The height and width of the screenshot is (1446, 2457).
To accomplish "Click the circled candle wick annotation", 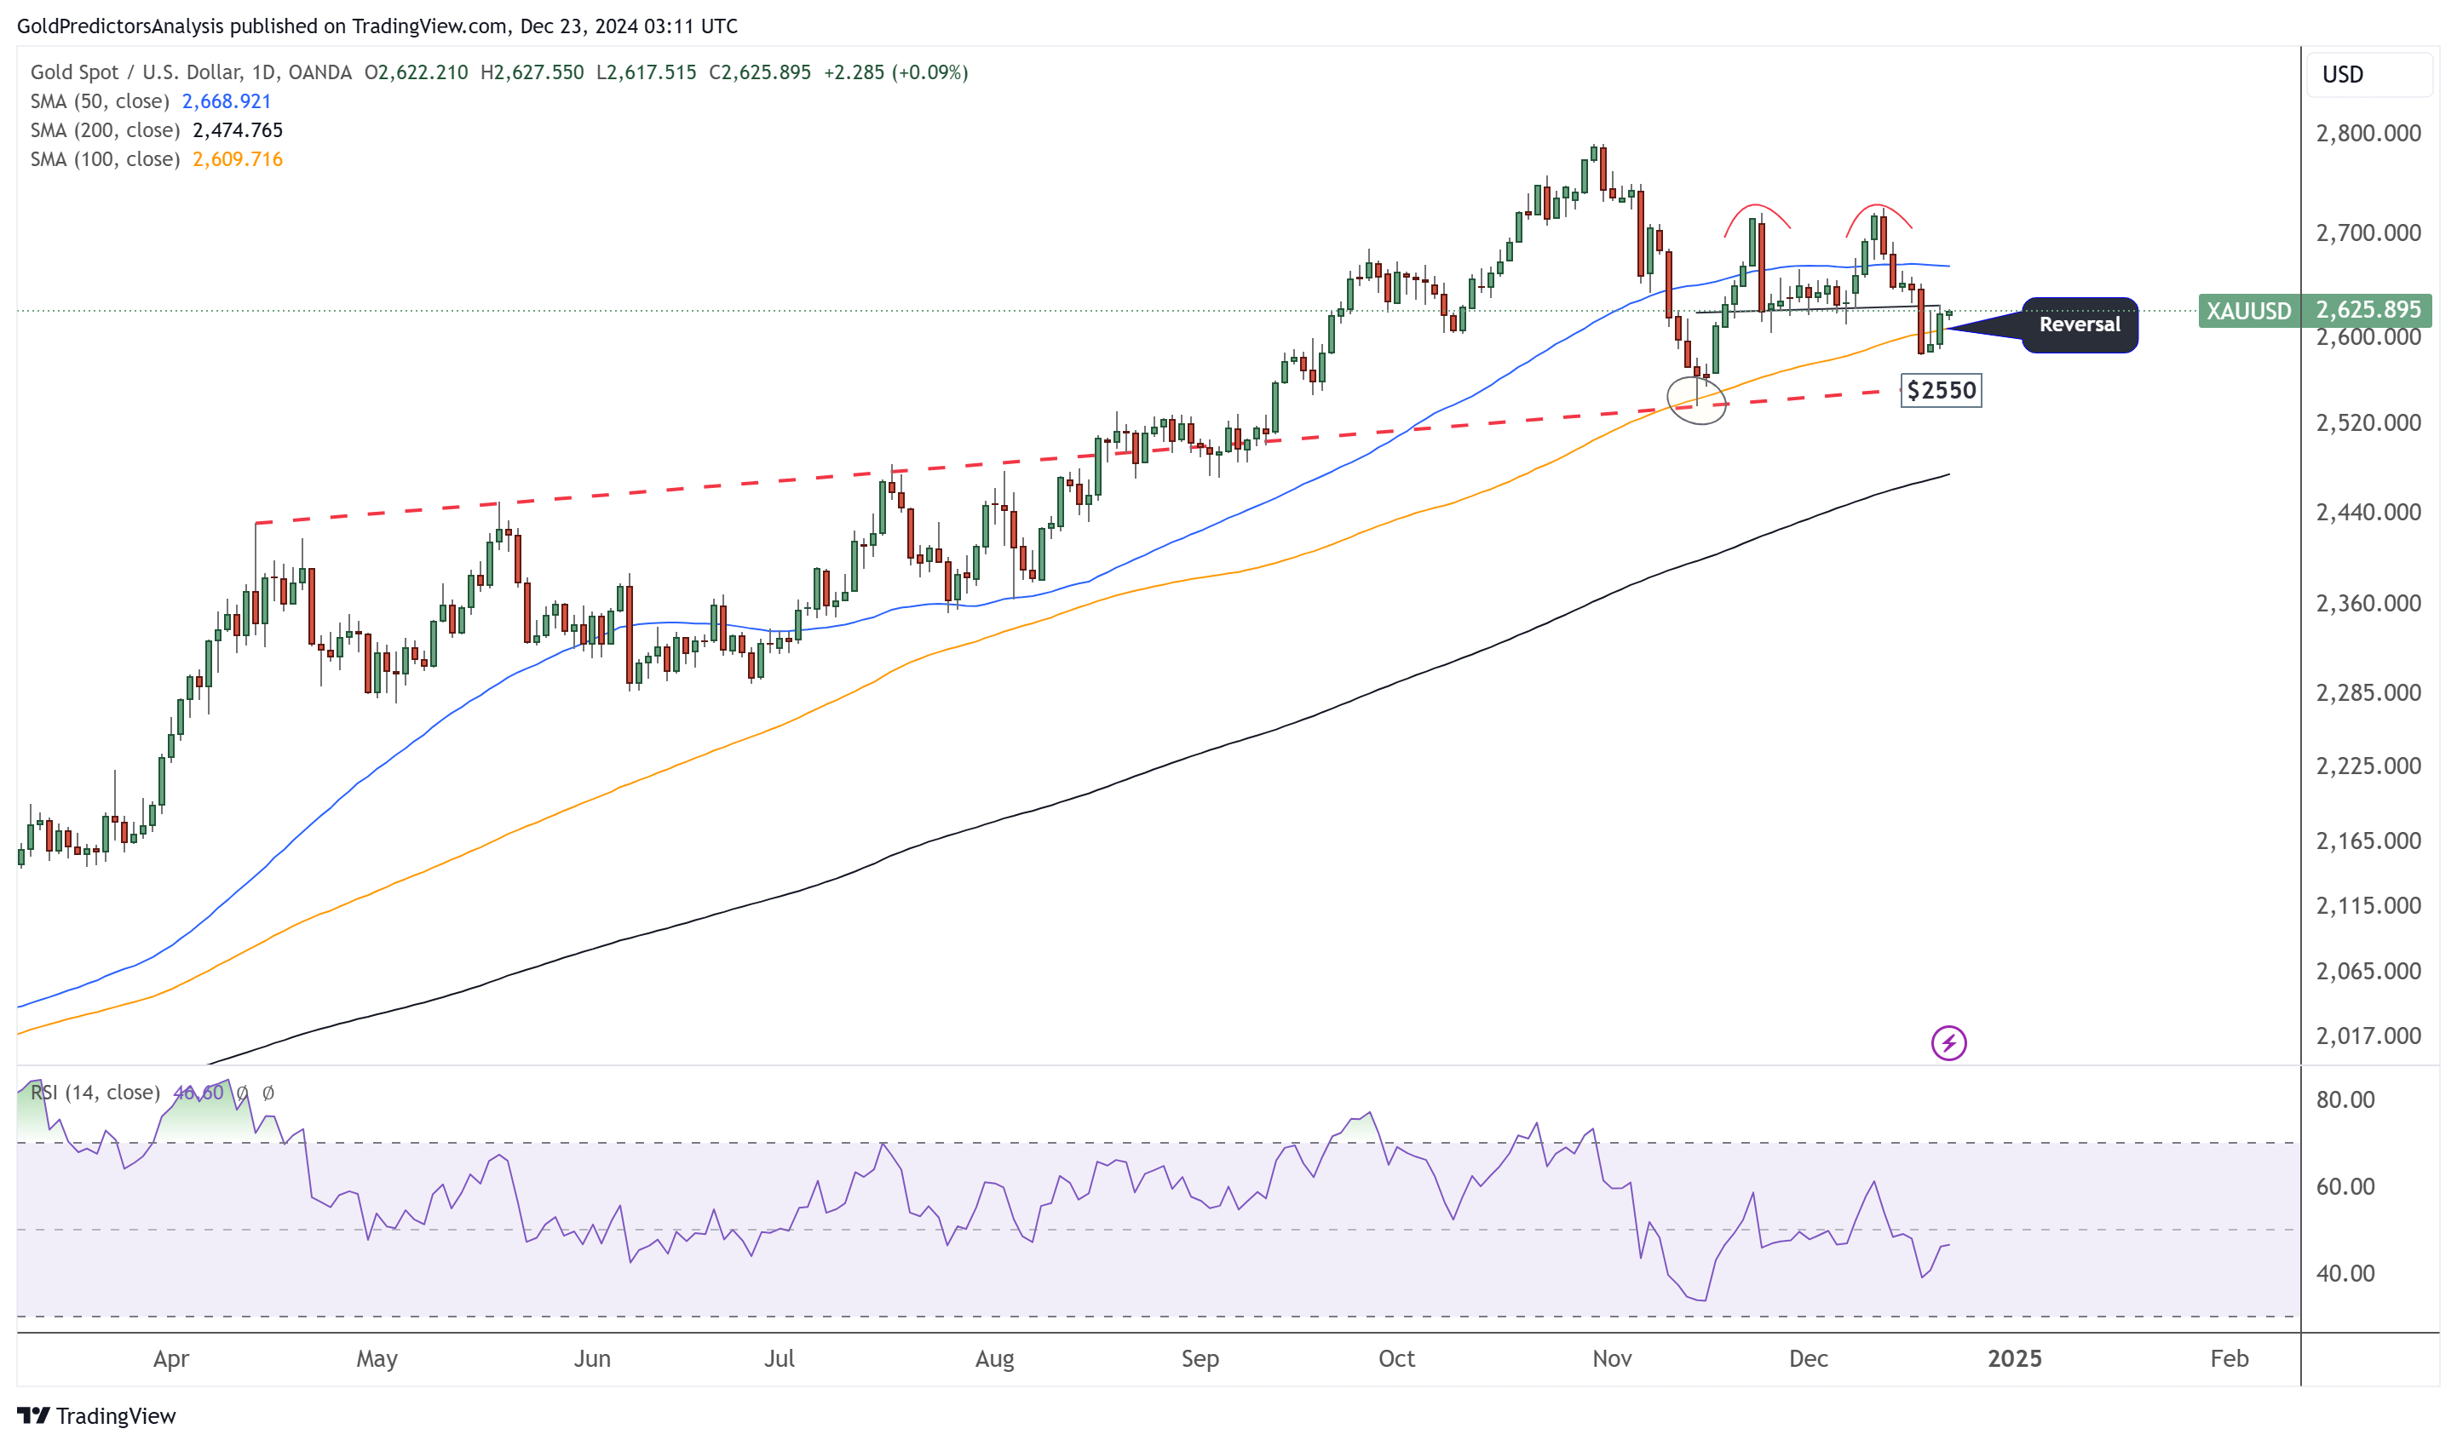I will pyautogui.click(x=1696, y=399).
